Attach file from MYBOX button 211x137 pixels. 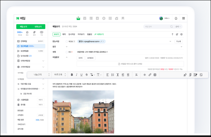91,58
